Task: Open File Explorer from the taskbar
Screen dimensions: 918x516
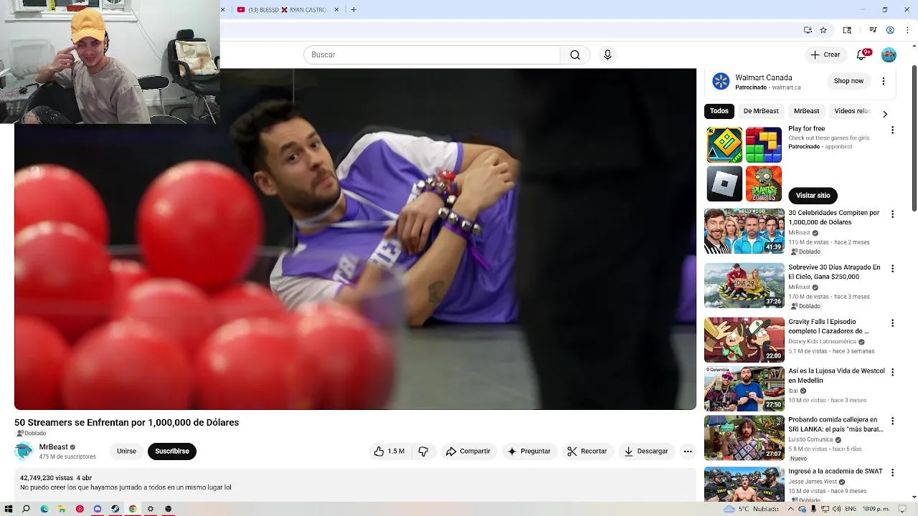Action: tap(62, 509)
